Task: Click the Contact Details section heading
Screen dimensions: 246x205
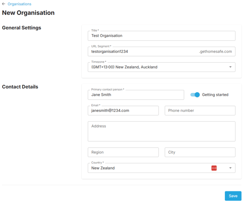Action: [x=20, y=86]
